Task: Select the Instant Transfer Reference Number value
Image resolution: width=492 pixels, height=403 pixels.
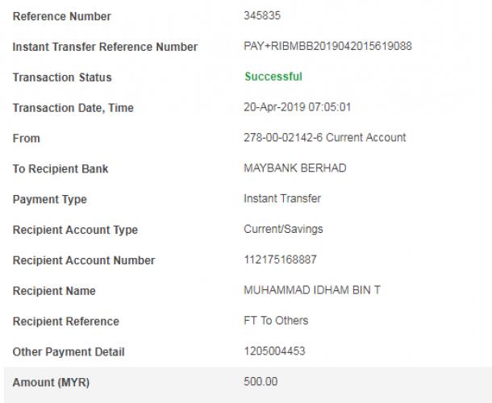Action: [327, 46]
